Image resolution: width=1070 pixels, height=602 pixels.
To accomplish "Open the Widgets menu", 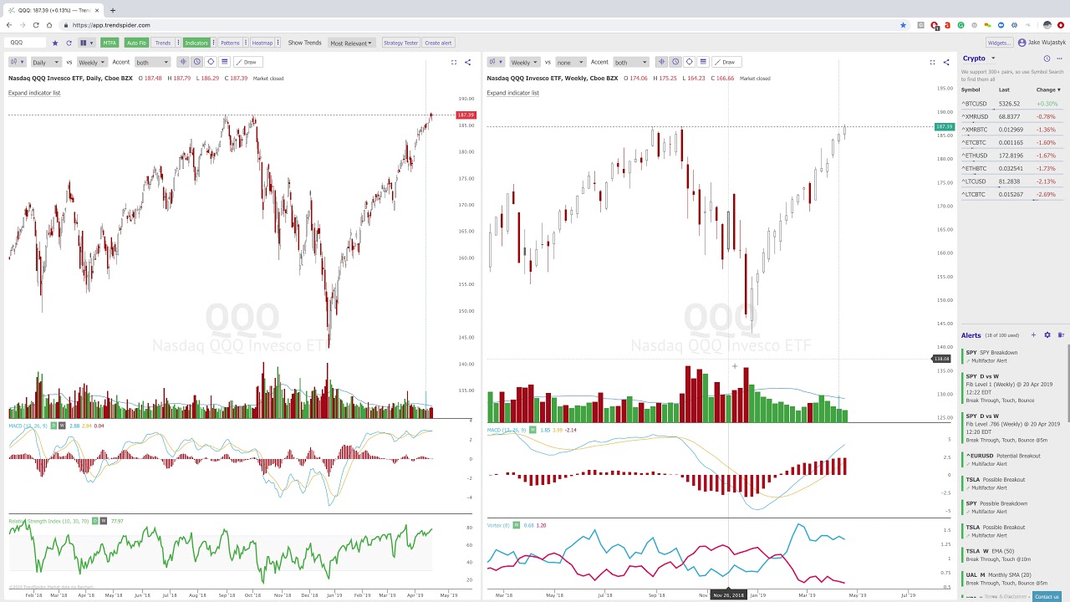I will [998, 43].
